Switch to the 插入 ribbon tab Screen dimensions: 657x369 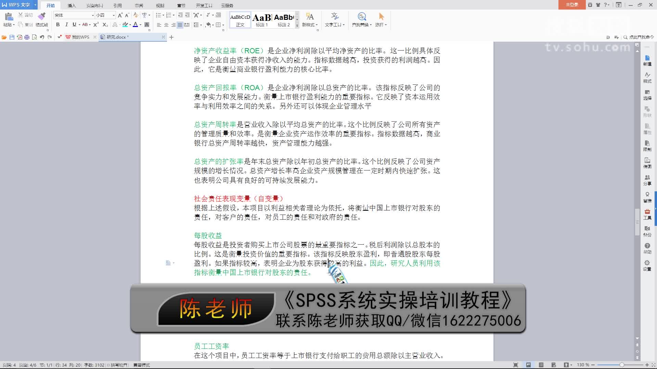tap(71, 5)
